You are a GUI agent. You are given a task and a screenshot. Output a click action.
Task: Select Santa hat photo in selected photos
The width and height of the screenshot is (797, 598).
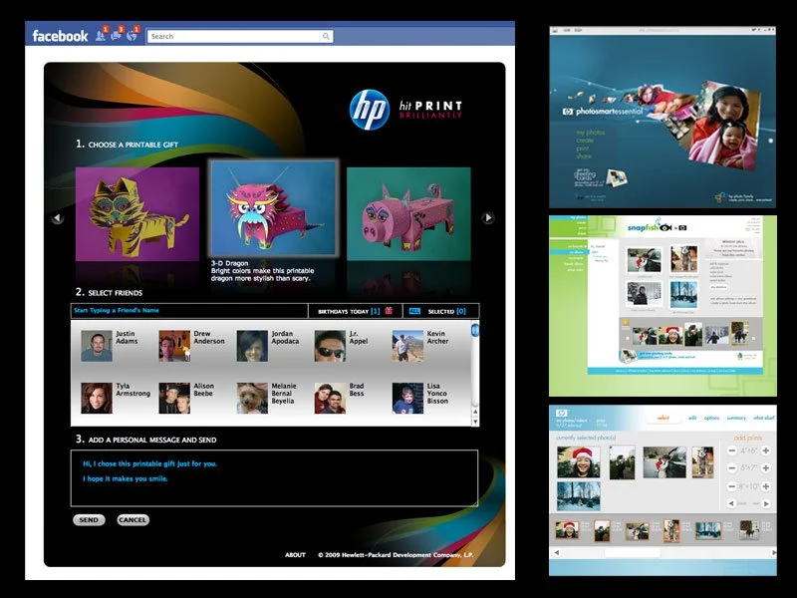click(x=579, y=462)
